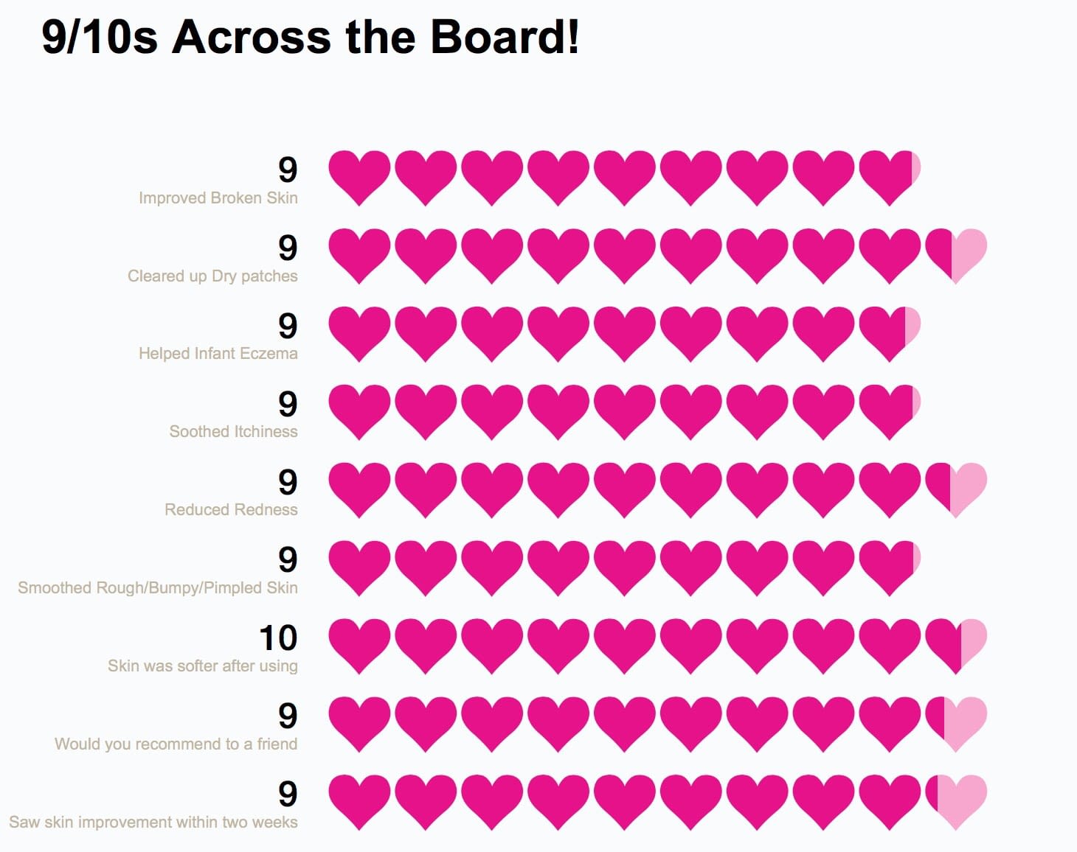Click the 'Soothed Itchiness' label
The width and height of the screenshot is (1077, 852).
[x=234, y=431]
